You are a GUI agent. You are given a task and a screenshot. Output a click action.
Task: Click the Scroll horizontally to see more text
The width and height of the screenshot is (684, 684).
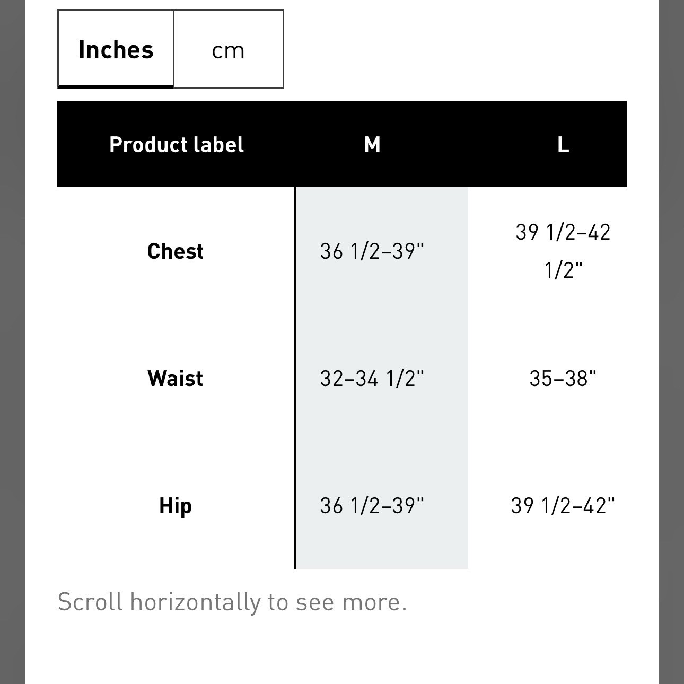(232, 602)
